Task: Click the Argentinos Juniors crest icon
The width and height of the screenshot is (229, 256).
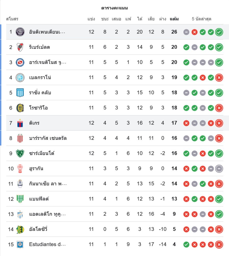Action: point(20,62)
